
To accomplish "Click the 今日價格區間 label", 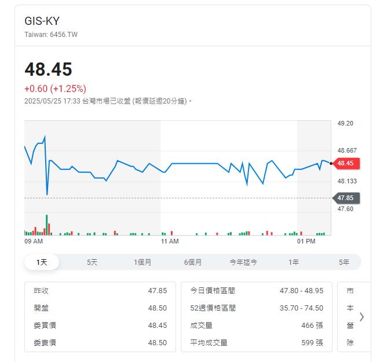I will click(x=213, y=291).
